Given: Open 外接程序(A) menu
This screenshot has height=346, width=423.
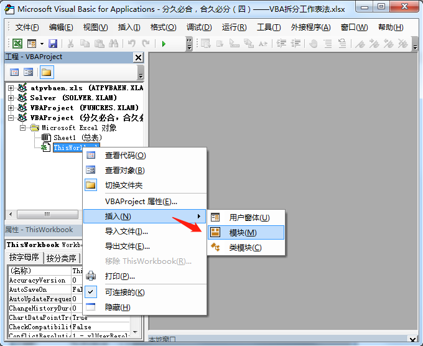Looking at the screenshot, I should click(x=311, y=27).
